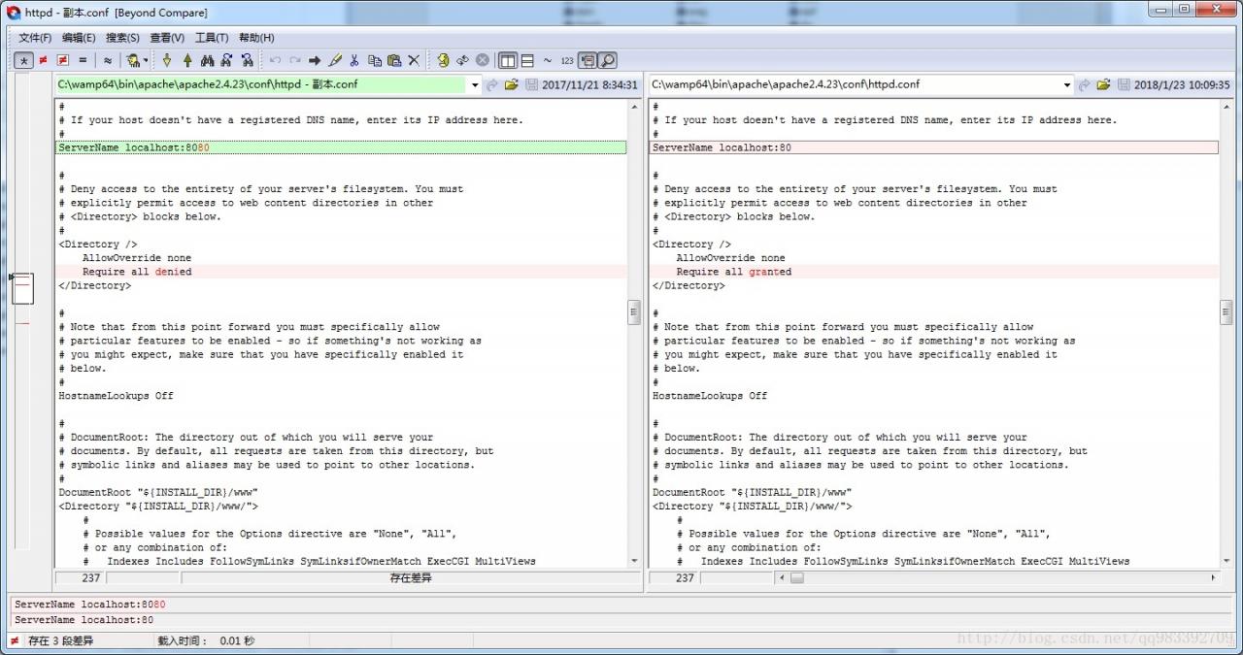
Task: Toggle line numbers 123 icon
Action: 567,60
